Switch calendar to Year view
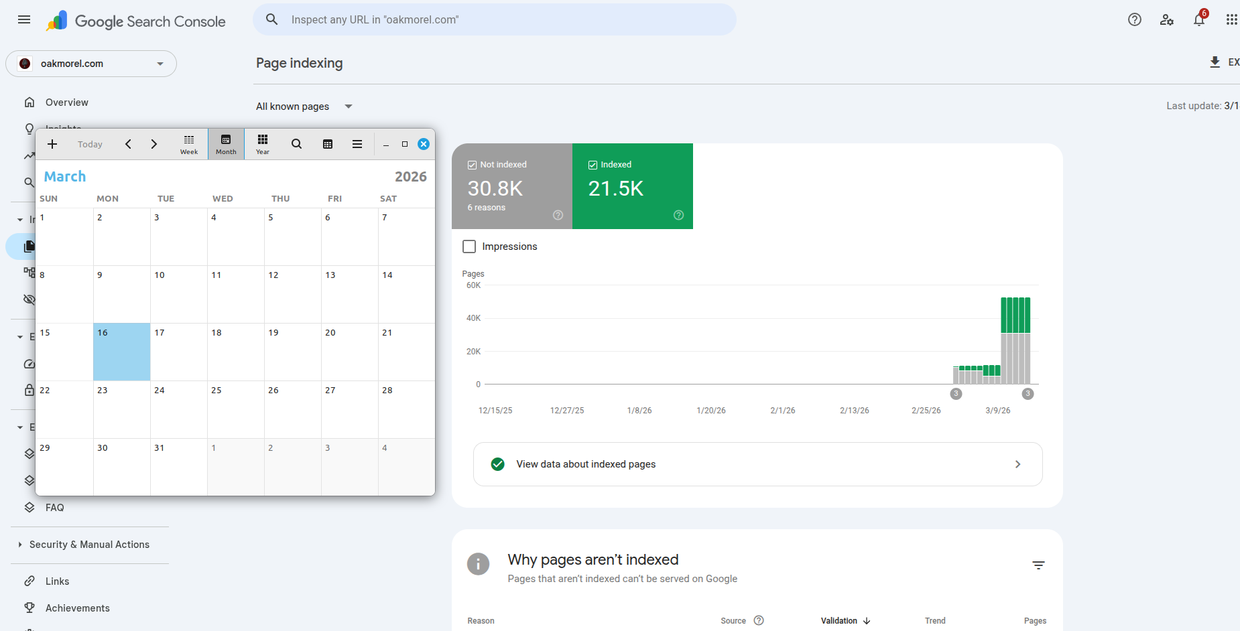 [263, 144]
